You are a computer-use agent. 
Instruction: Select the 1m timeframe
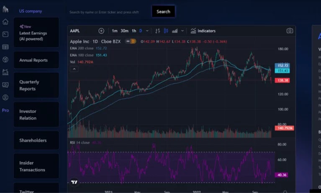[x=115, y=31]
